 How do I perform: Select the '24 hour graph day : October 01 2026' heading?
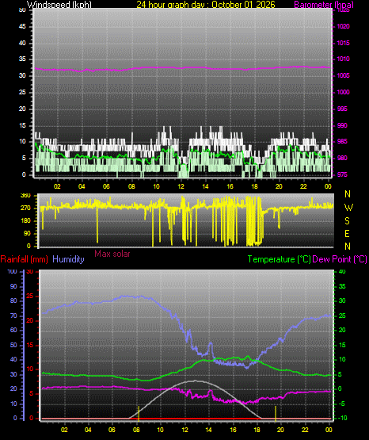point(206,5)
